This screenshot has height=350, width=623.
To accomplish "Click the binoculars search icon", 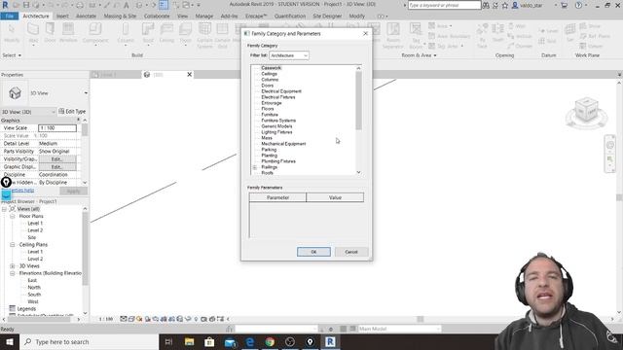I will point(486,5).
